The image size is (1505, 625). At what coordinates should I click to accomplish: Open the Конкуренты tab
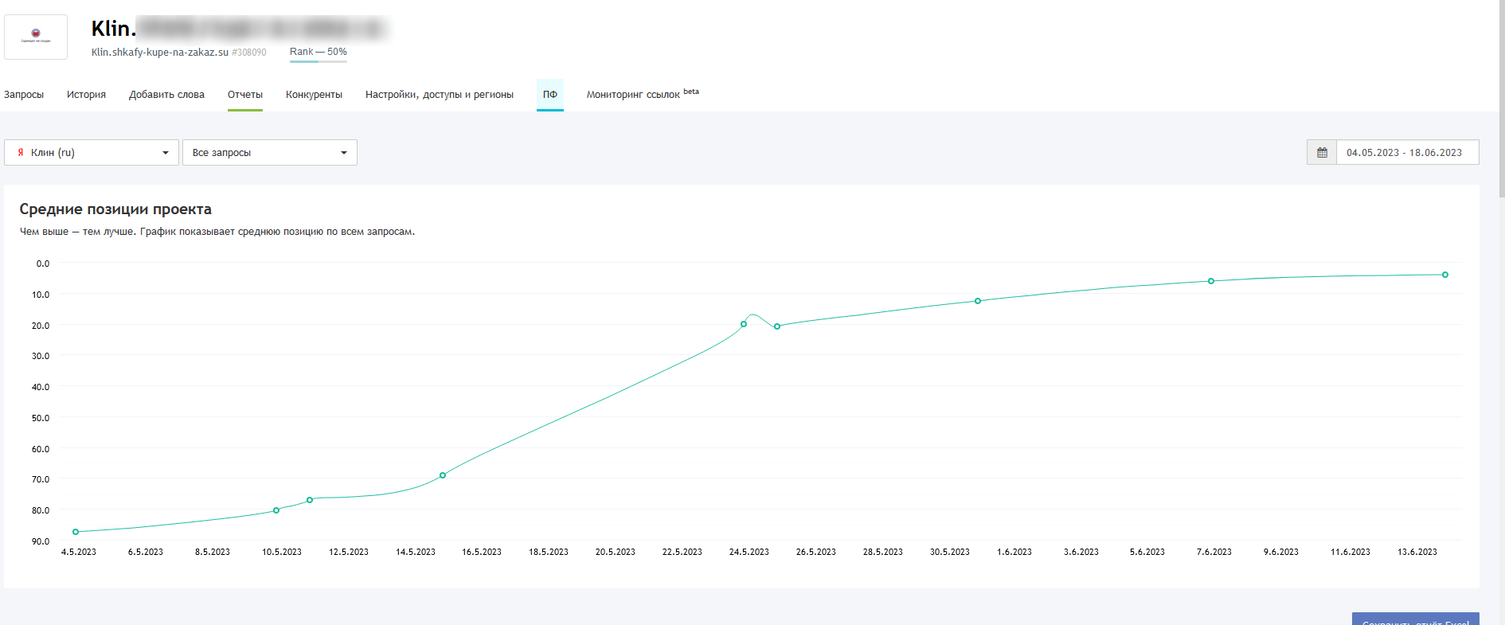tap(314, 95)
